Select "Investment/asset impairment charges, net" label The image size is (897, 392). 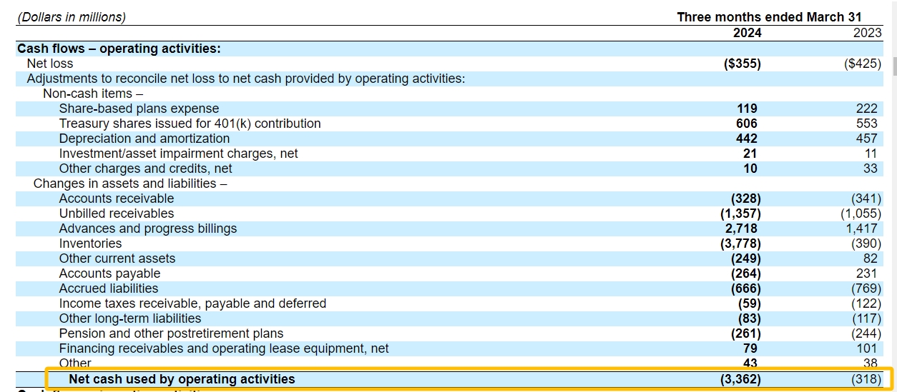[x=179, y=154]
